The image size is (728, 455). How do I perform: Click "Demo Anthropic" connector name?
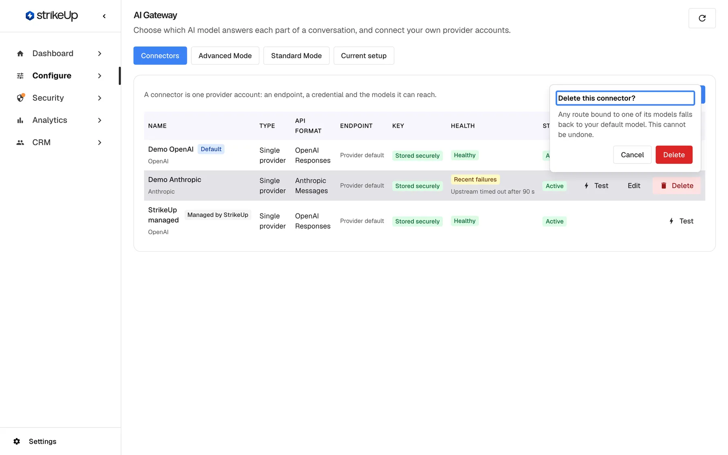tap(174, 180)
